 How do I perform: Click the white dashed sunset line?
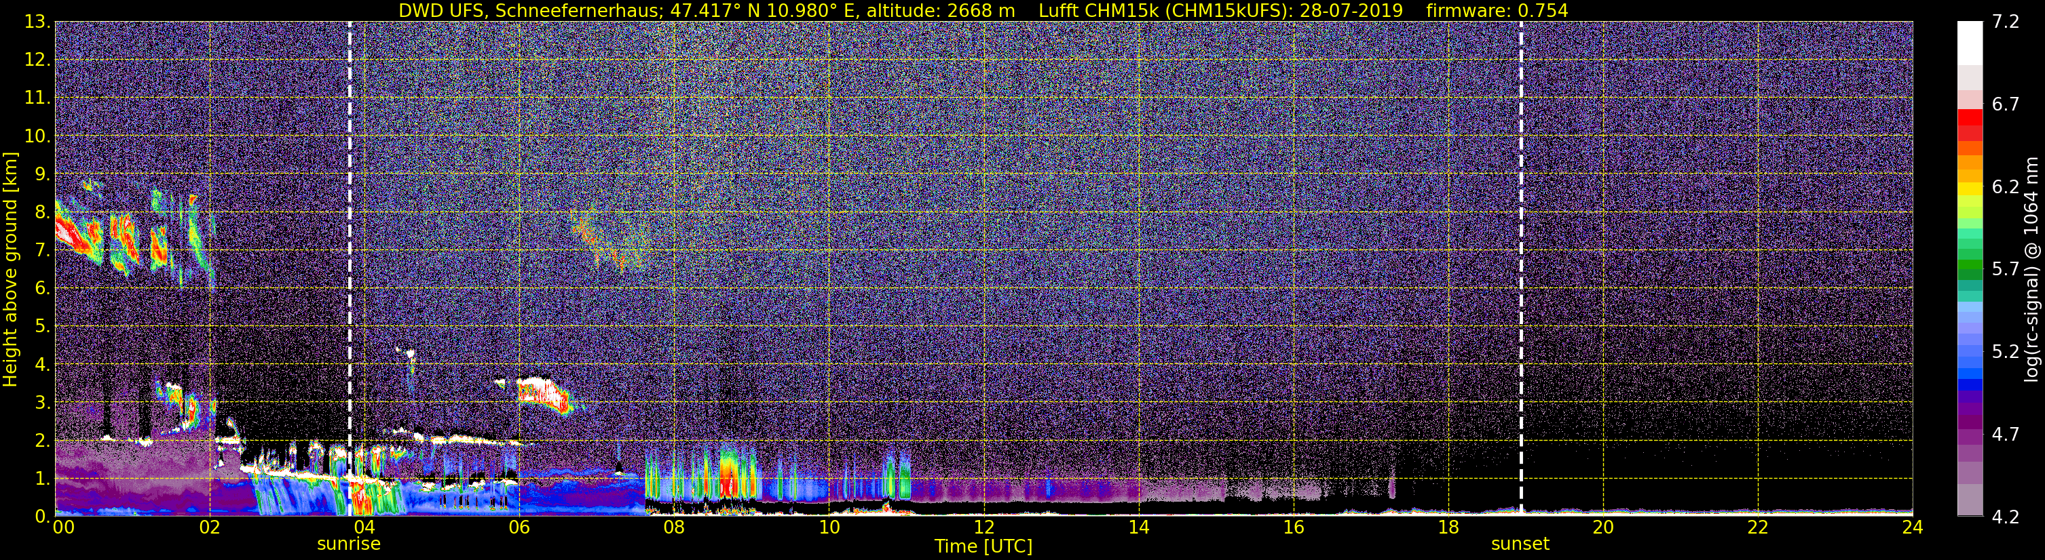(x=1521, y=270)
